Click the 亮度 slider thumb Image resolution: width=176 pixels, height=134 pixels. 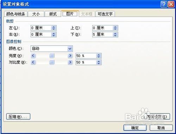pos(52,56)
